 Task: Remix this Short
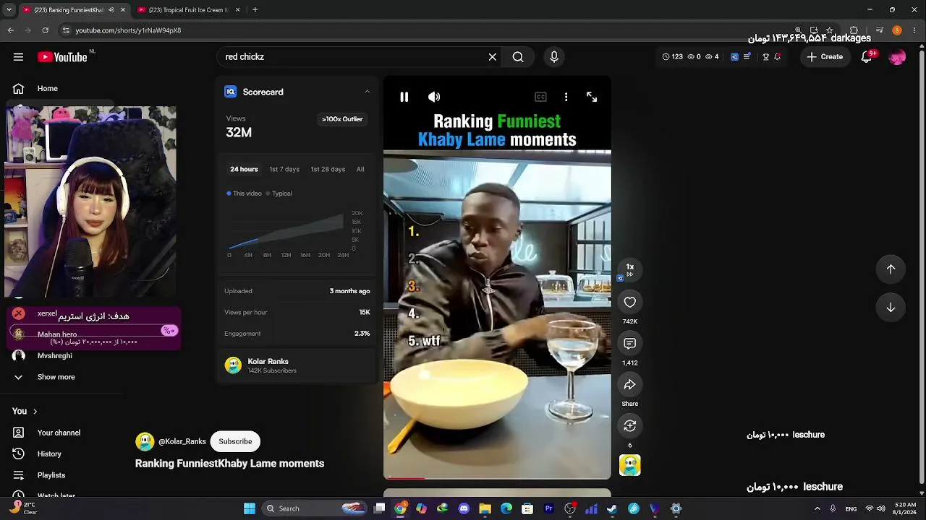[x=630, y=426]
